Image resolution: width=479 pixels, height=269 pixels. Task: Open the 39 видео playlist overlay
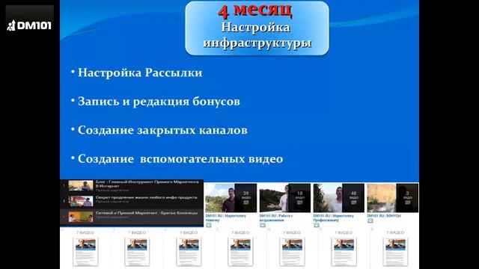245,198
